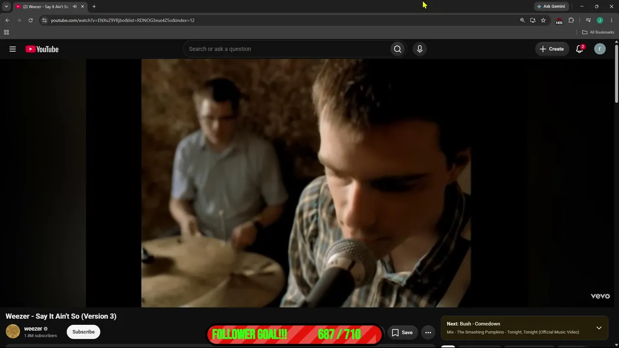Open the YouTube guide hamburger menu

[x=13, y=49]
